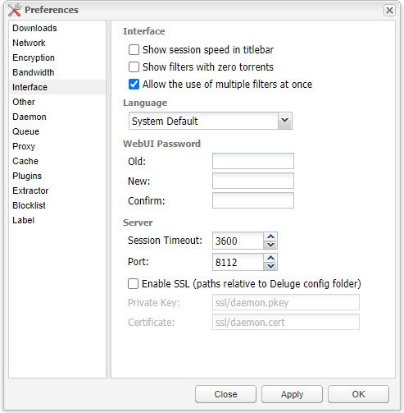This screenshot has width=404, height=413.
Task: Apply the preference changes
Action: pos(292,394)
